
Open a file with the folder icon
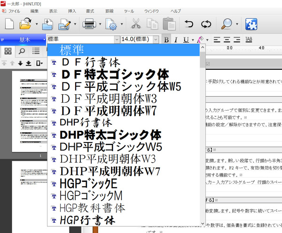pyautogui.click(x=25, y=23)
